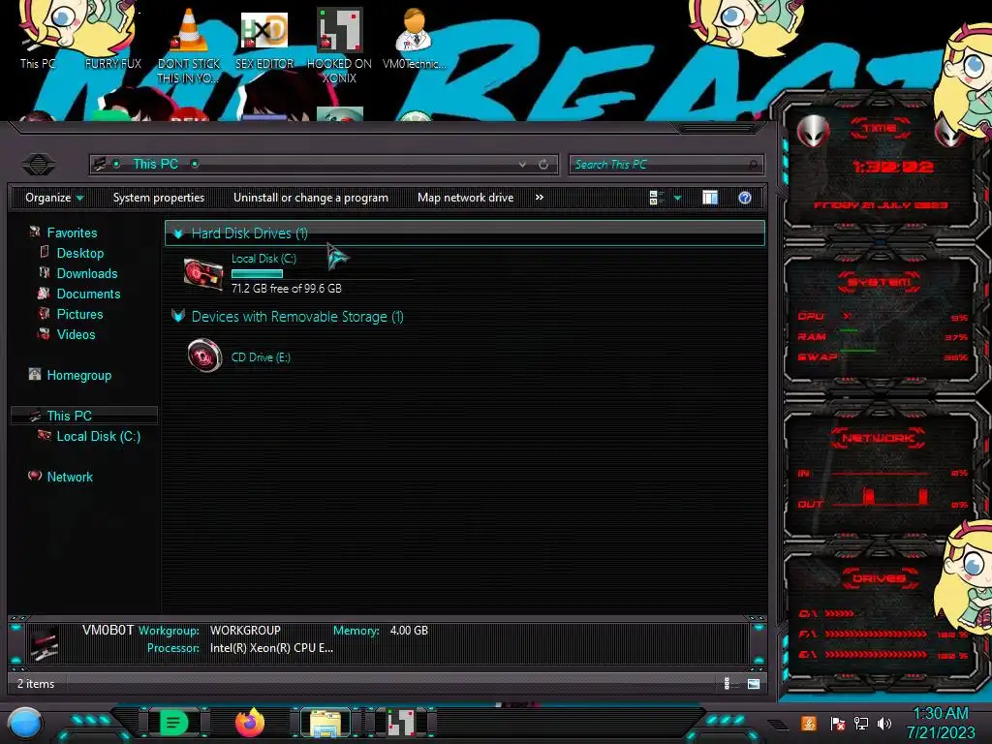The width and height of the screenshot is (992, 744).
Task: Focus the Search This PC field
Action: click(666, 165)
